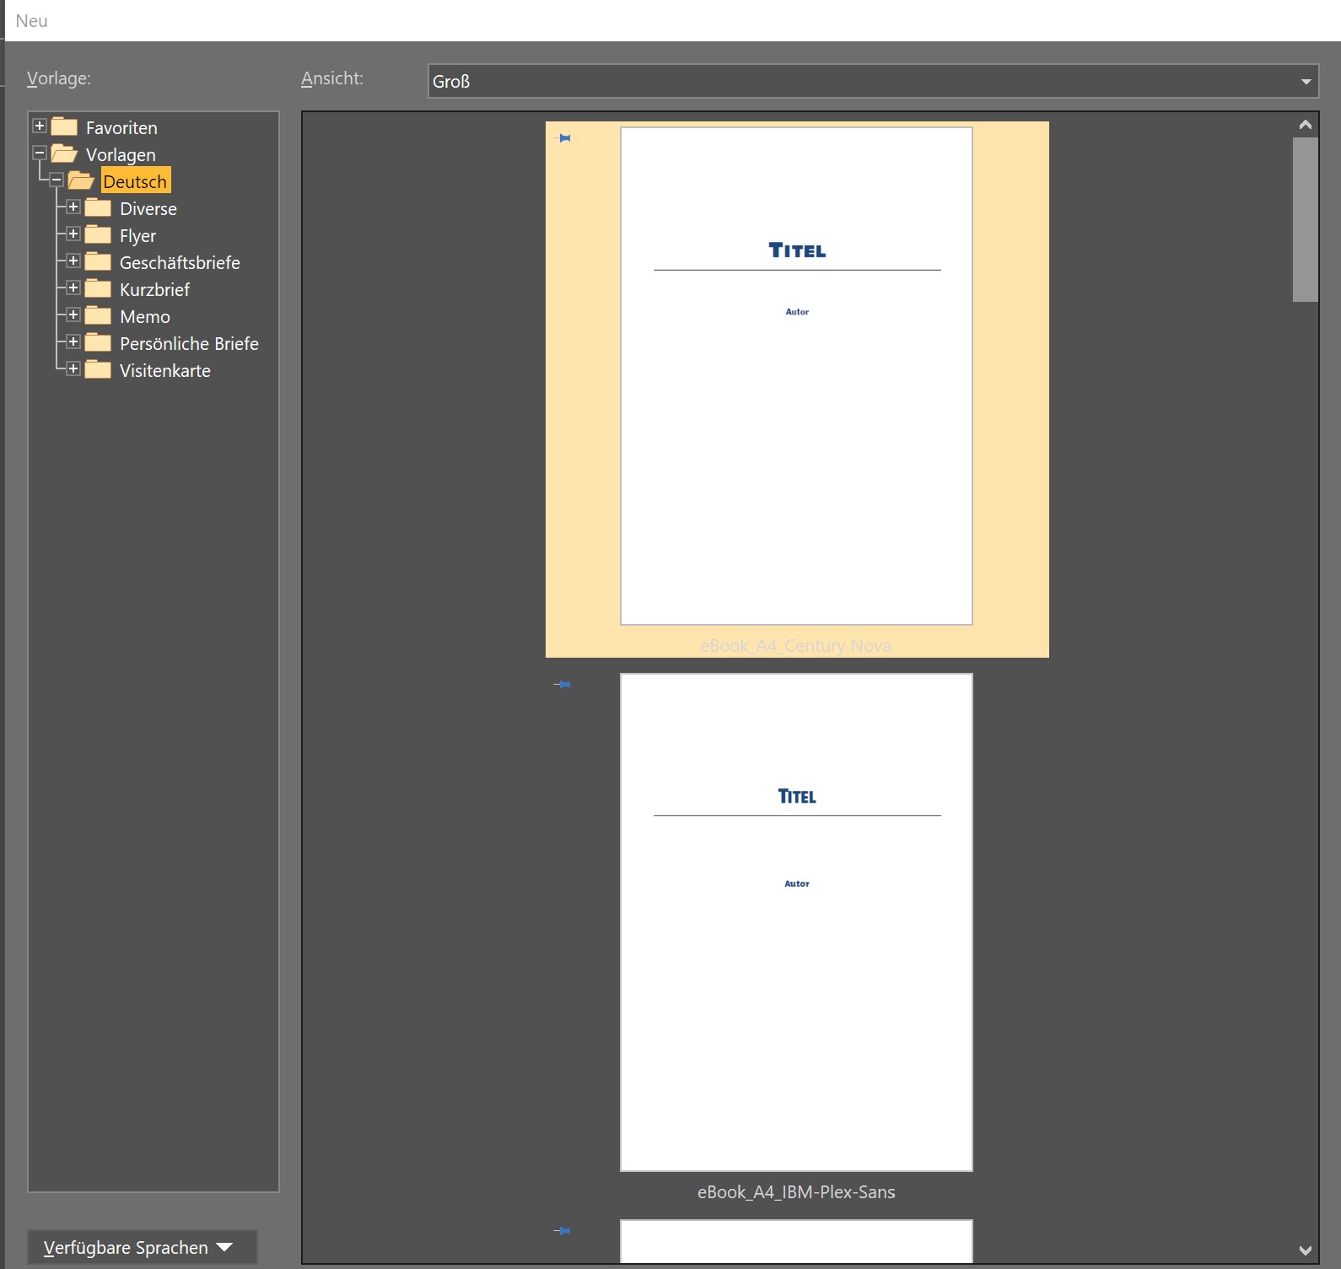Click the Kurzbrief folder icon

pyautogui.click(x=98, y=288)
